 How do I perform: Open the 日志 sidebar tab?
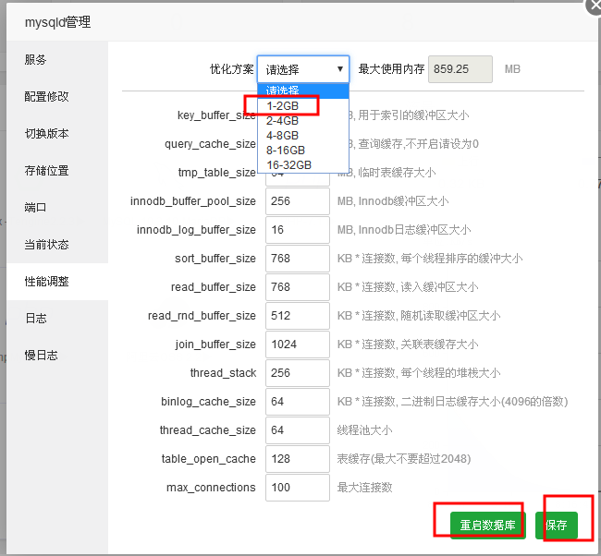57,319
